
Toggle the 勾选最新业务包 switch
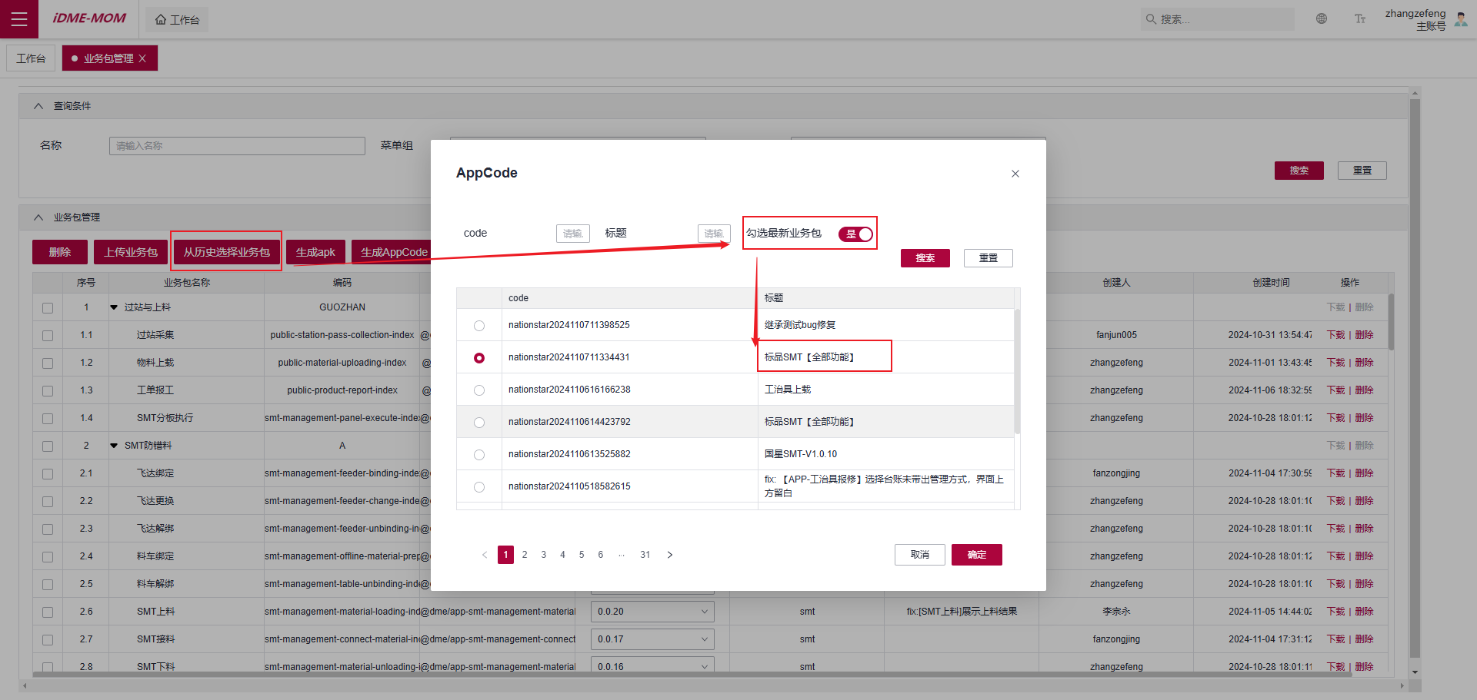[856, 234]
